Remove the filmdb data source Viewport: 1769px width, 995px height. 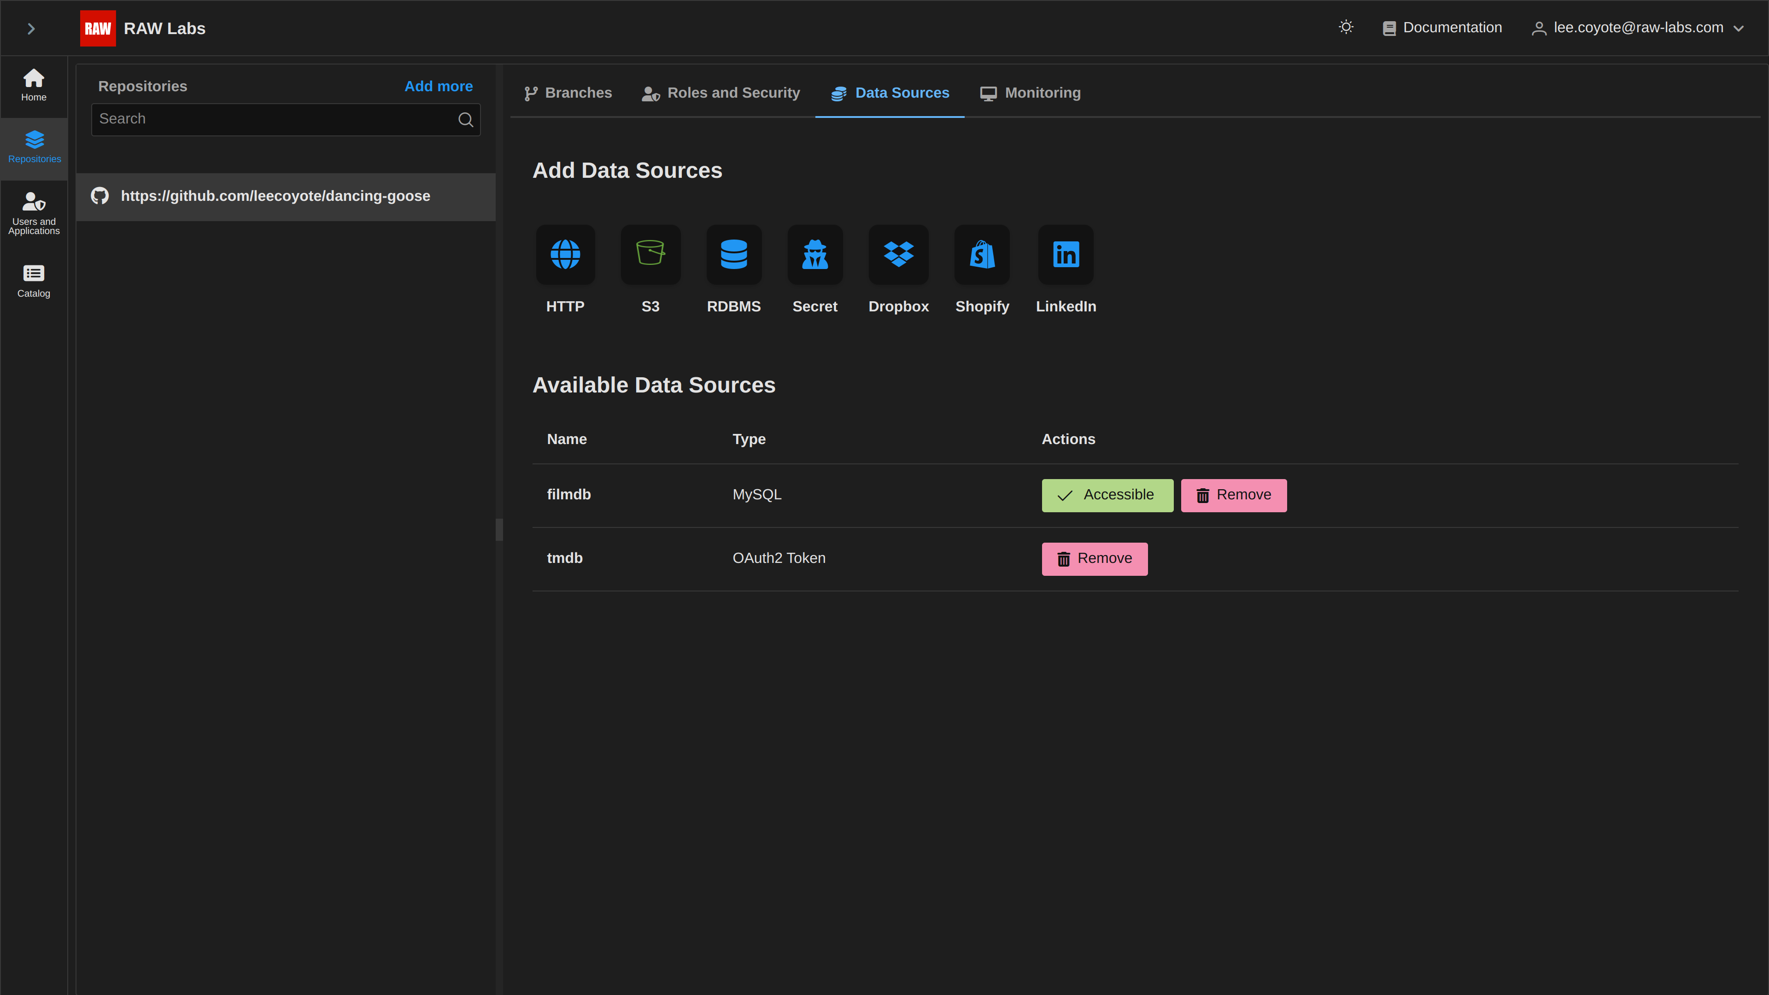pyautogui.click(x=1233, y=495)
